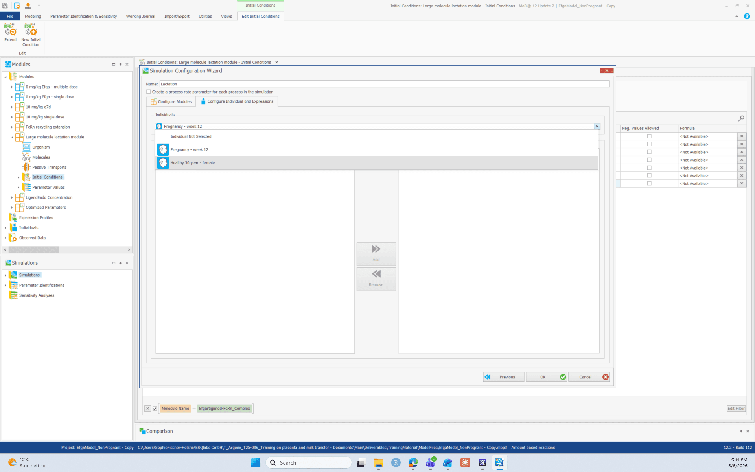Screen dimensions: 755x472
Task: Select the Passive Transports icon
Action: [x=26, y=167]
